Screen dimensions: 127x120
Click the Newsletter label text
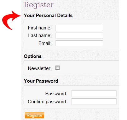pos(40,68)
